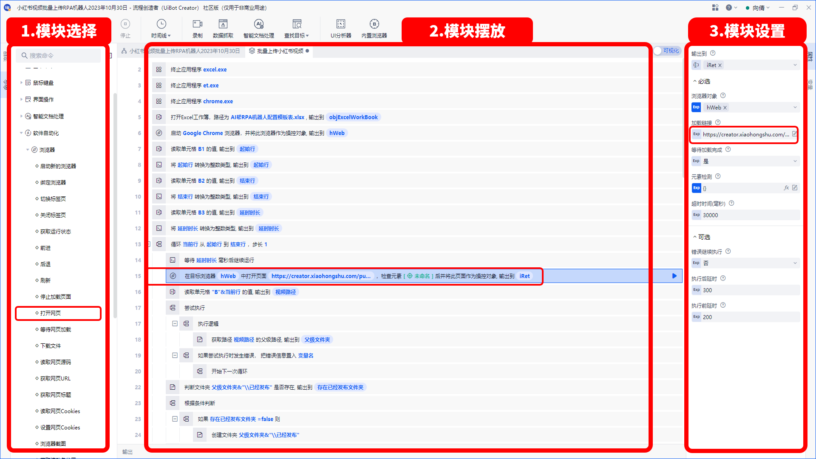Click the help icon next to 执行后延时

coord(723,278)
